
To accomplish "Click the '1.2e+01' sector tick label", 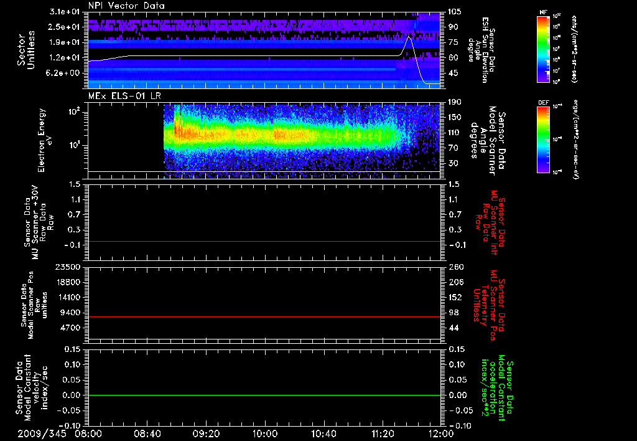I will point(65,58).
